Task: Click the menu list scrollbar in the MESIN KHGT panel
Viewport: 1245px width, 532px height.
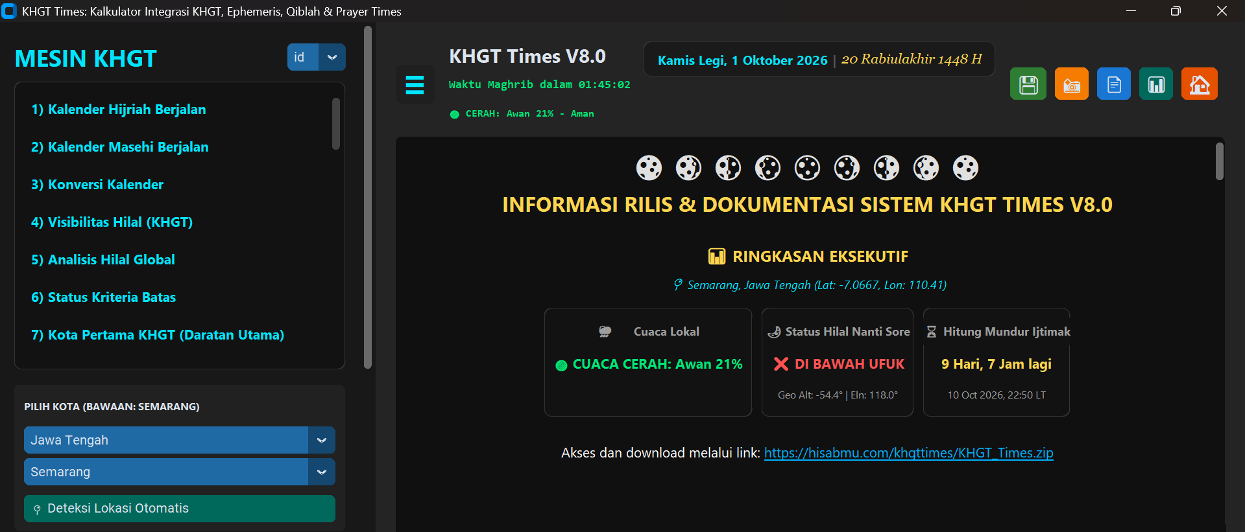Action: pos(336,123)
